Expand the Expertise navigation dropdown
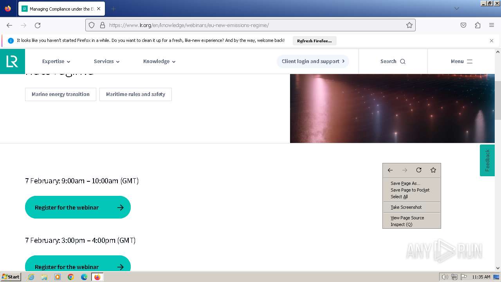501x282 pixels. tap(56, 61)
